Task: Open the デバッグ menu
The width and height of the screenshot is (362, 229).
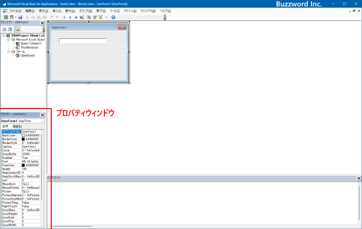Action: click(86, 11)
